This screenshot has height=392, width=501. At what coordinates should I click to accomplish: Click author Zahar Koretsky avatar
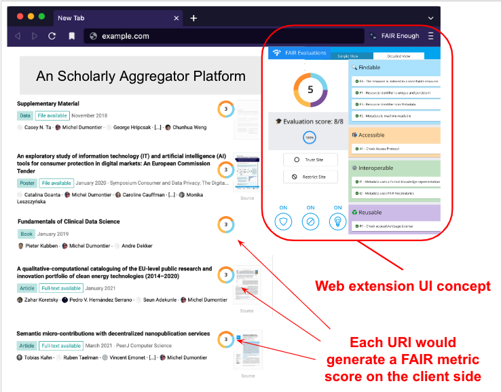[x=20, y=300]
